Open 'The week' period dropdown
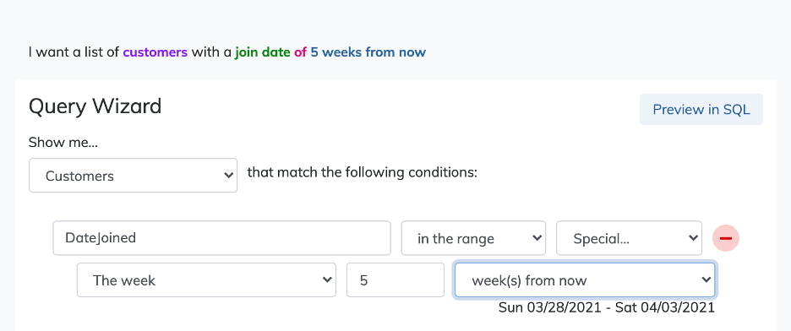The height and width of the screenshot is (331, 791). (x=206, y=279)
